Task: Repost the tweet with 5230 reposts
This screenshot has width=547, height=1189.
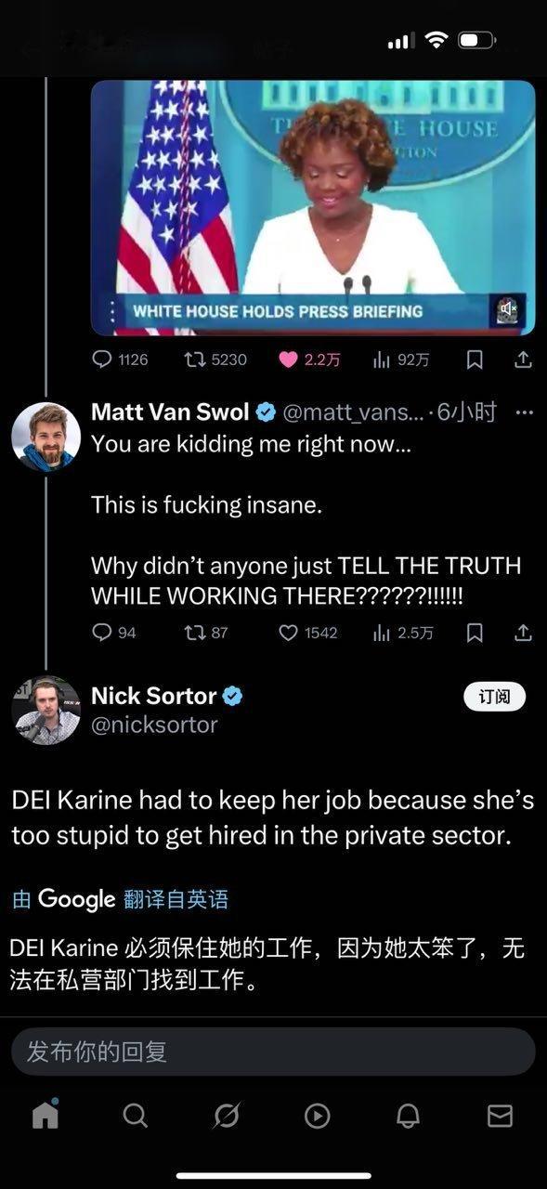Action: pos(216,359)
